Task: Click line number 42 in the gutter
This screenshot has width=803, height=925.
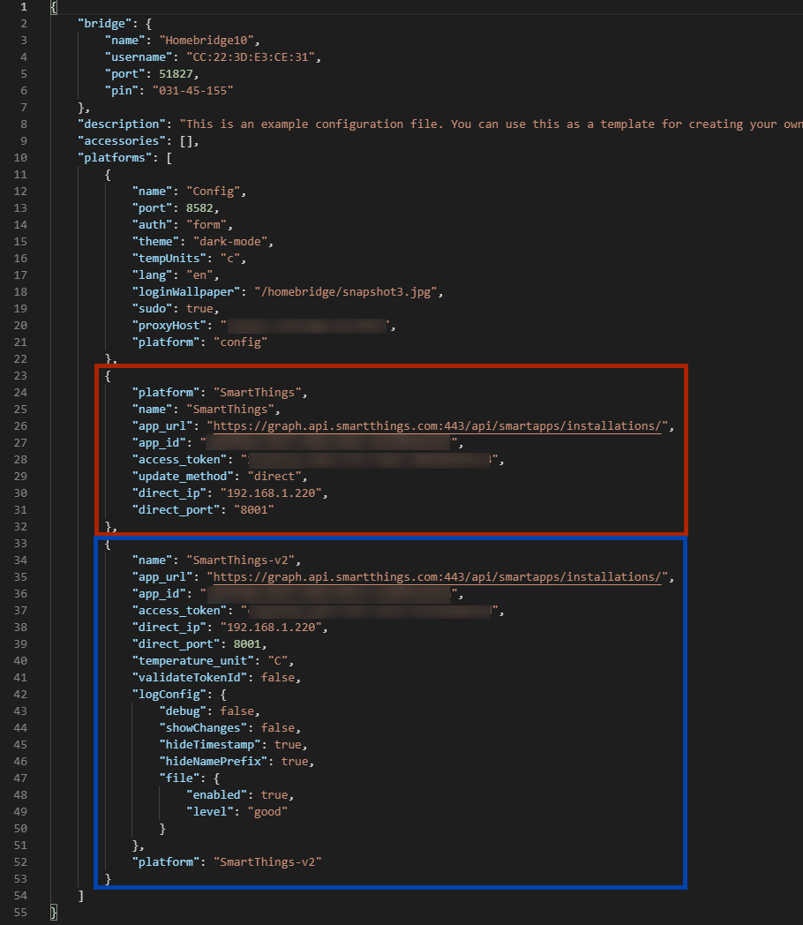Action: point(20,695)
